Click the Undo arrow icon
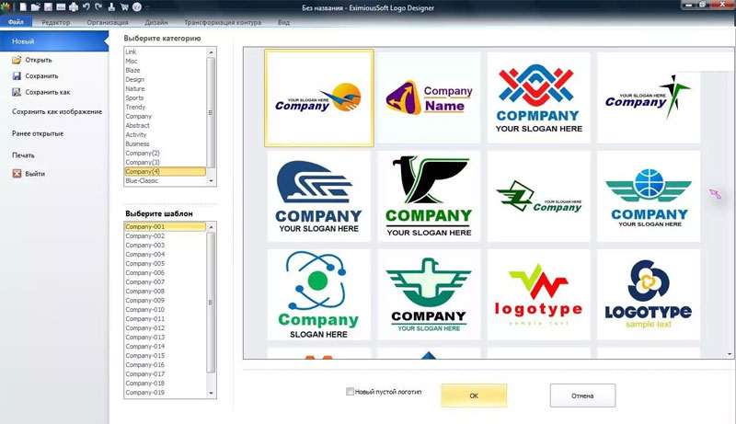 coord(86,6)
